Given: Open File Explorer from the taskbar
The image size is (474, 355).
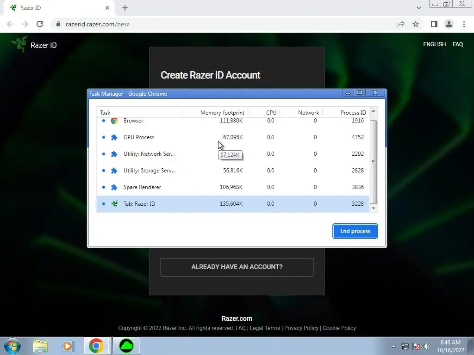Looking at the screenshot, I should (x=40, y=346).
